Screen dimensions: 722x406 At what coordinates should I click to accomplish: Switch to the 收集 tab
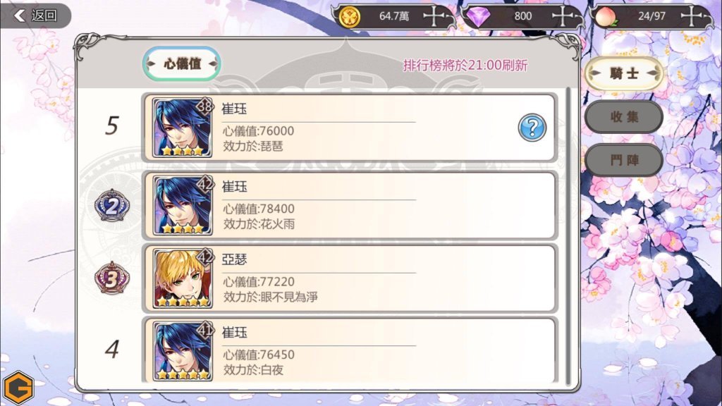click(x=624, y=117)
